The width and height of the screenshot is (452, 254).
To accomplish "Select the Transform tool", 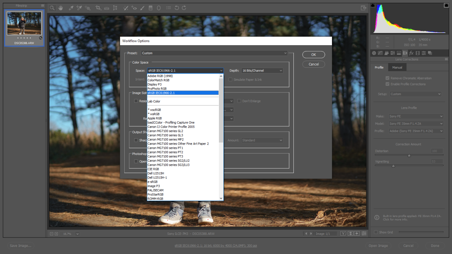I will 115,8.
